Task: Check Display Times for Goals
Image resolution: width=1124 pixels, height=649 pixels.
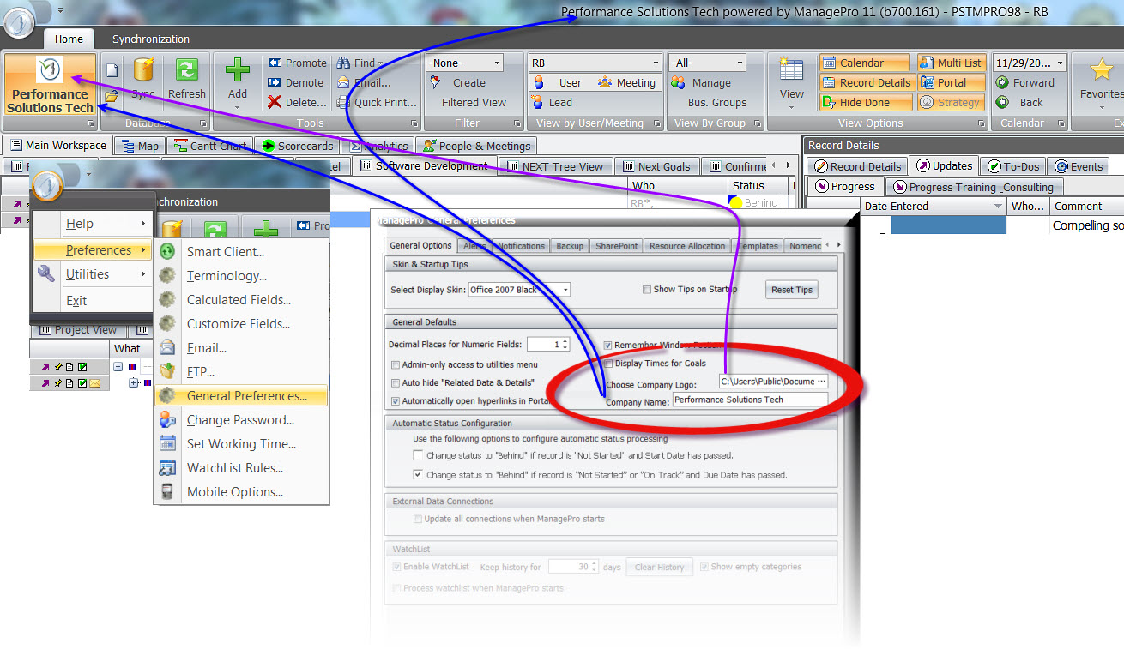Action: point(607,364)
